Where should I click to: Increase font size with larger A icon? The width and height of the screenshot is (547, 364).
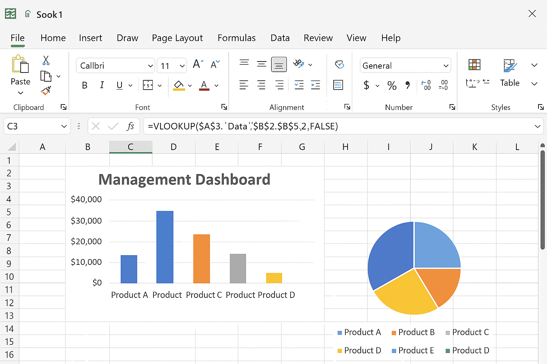click(x=198, y=64)
